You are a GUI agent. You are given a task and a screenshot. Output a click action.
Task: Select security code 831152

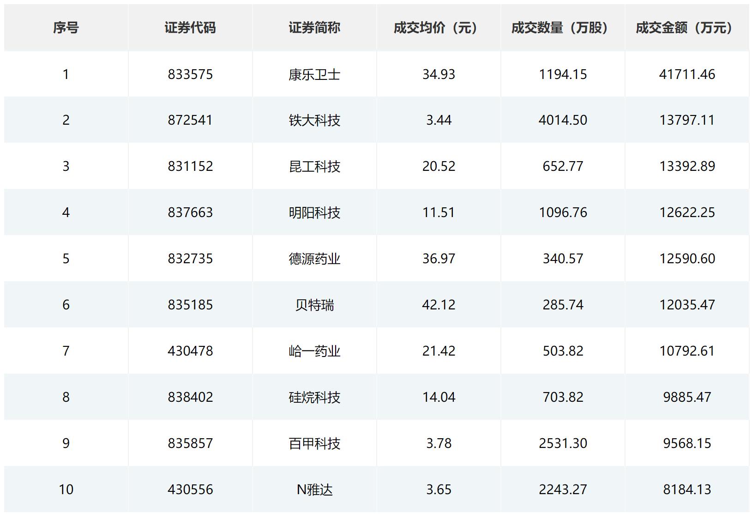[x=190, y=166]
